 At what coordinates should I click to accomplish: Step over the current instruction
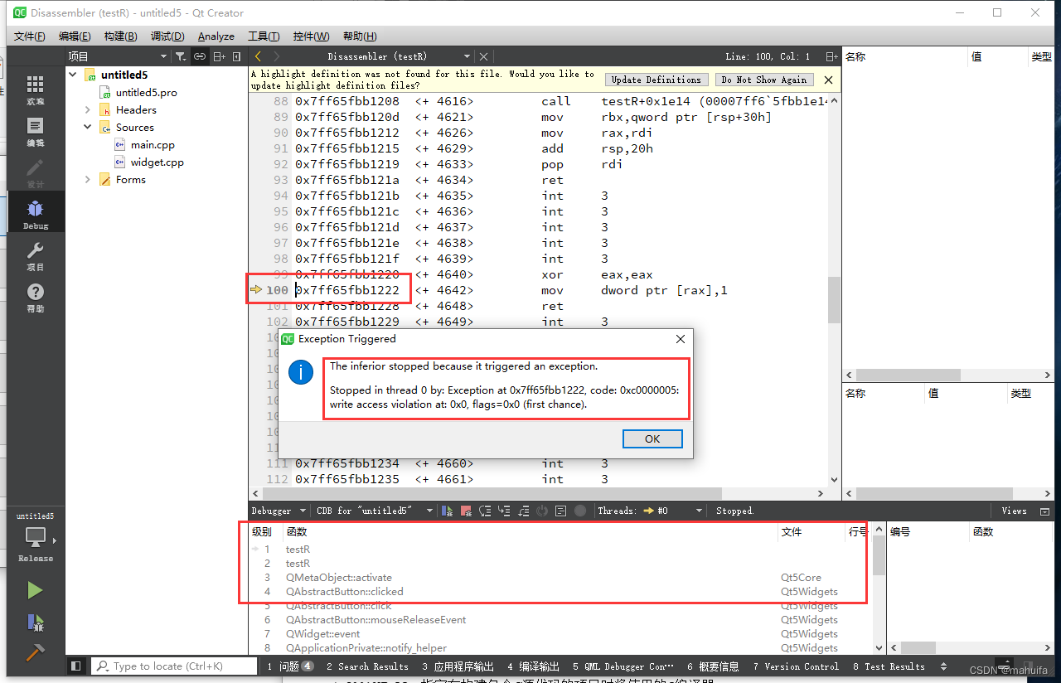point(485,511)
